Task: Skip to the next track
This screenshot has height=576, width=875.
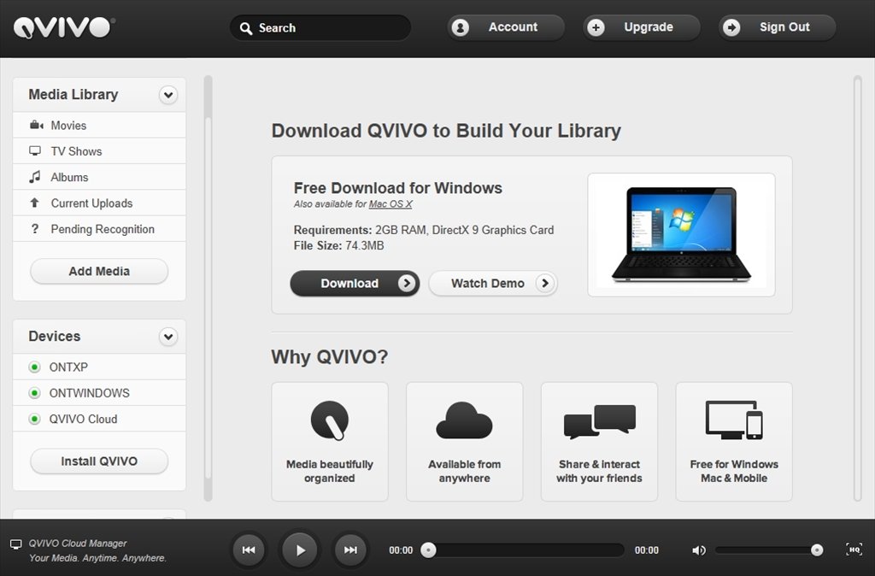Action: coord(350,550)
